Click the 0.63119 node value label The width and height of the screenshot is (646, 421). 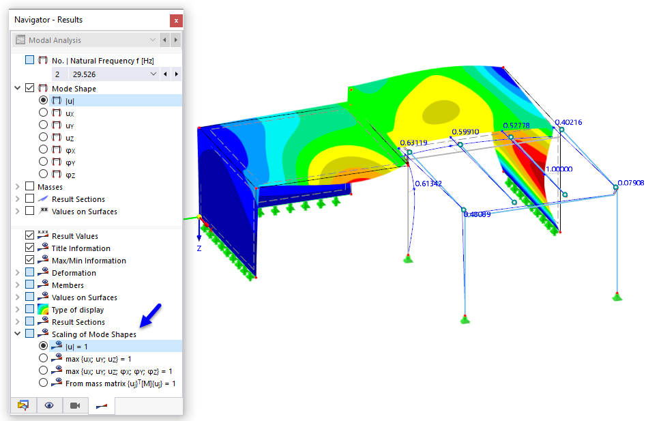413,143
